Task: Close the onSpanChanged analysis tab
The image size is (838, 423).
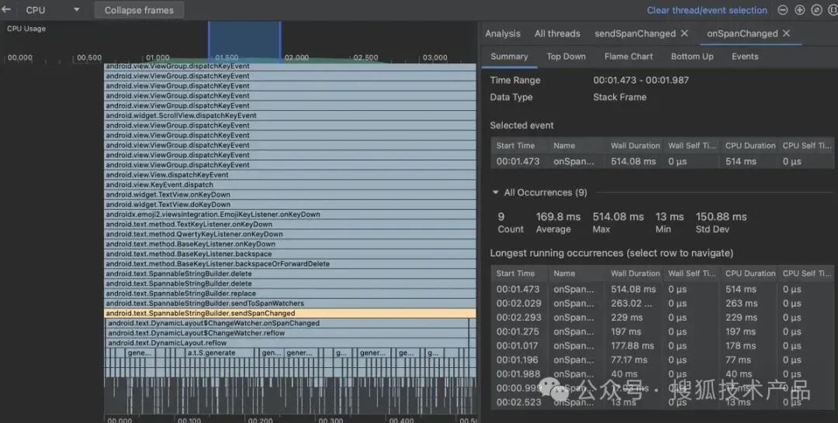Action: 786,33
